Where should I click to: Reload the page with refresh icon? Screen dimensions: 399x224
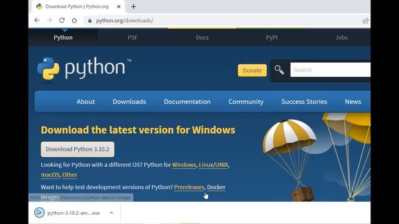pyautogui.click(x=62, y=21)
